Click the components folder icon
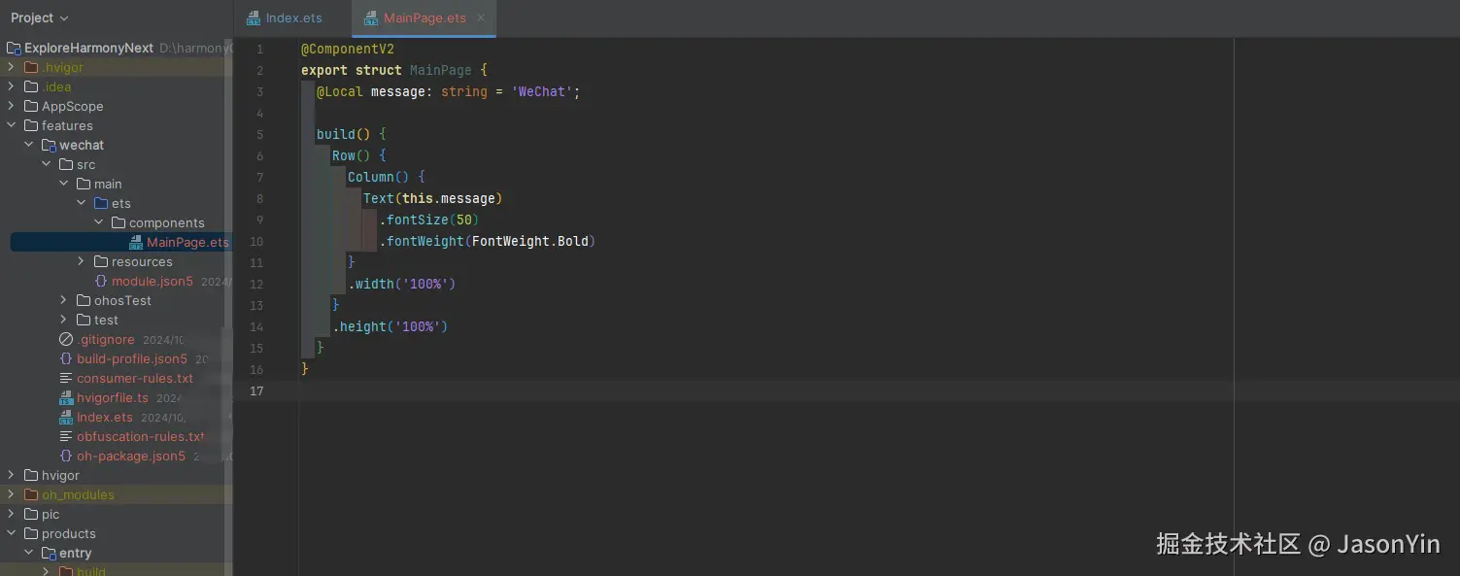1460x576 pixels. tap(119, 222)
